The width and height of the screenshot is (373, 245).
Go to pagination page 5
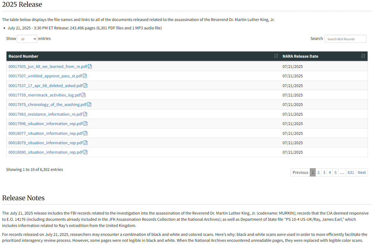coord(335,172)
